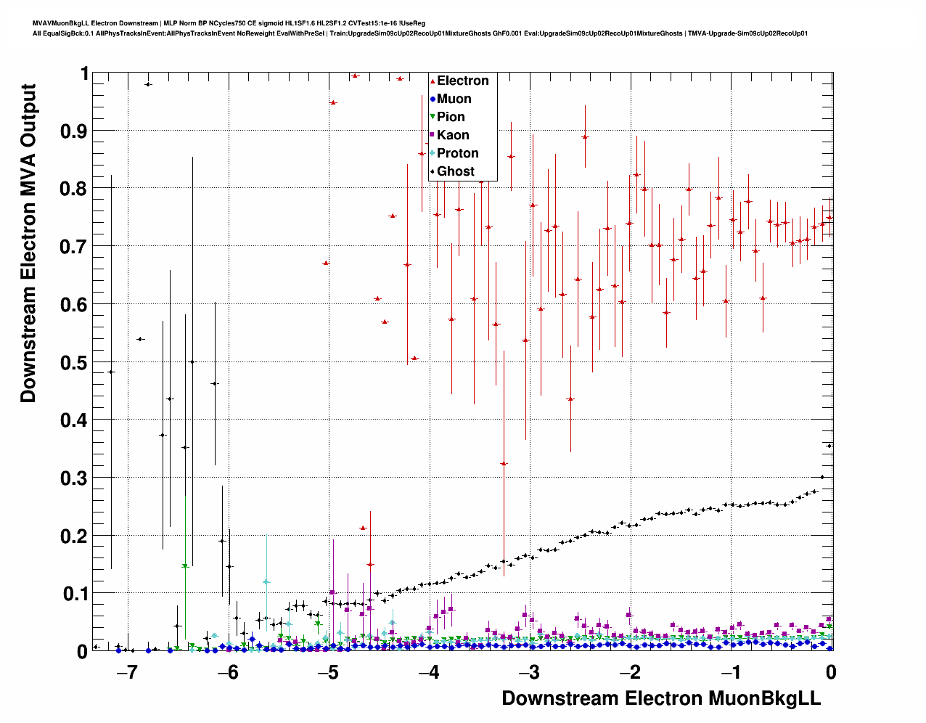Click the black diamond marker beside Ghost
The image size is (926, 723).
(433, 172)
